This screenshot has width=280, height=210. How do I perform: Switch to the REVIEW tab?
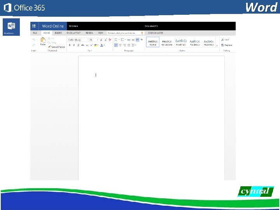(x=89, y=33)
